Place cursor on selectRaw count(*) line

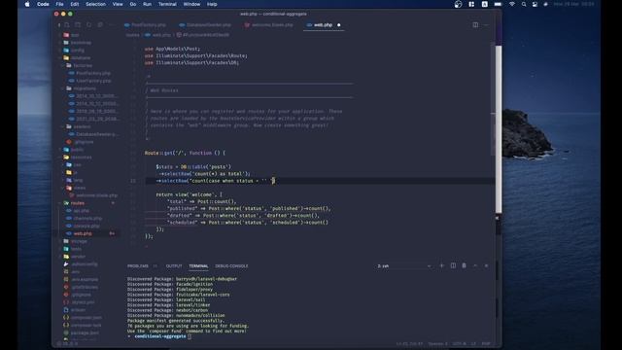[x=205, y=174]
